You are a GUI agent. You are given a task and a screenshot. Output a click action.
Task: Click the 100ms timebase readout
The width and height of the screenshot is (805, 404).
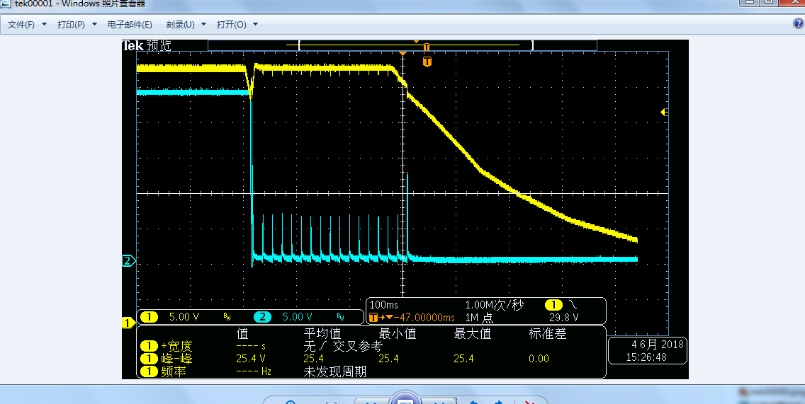(383, 304)
